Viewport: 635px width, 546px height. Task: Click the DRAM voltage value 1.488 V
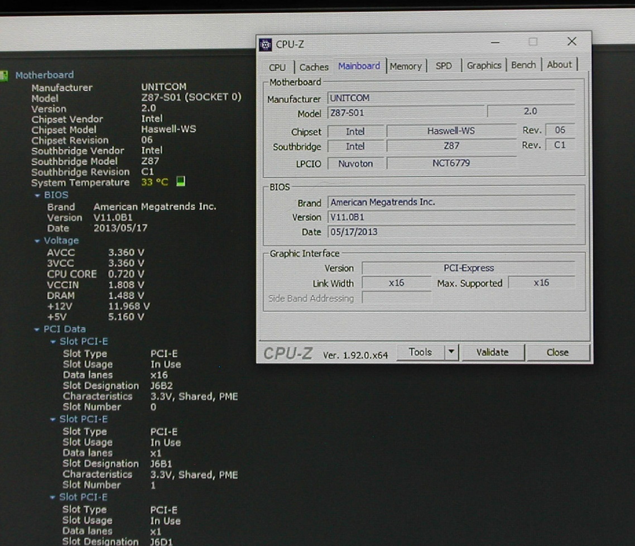point(126,296)
